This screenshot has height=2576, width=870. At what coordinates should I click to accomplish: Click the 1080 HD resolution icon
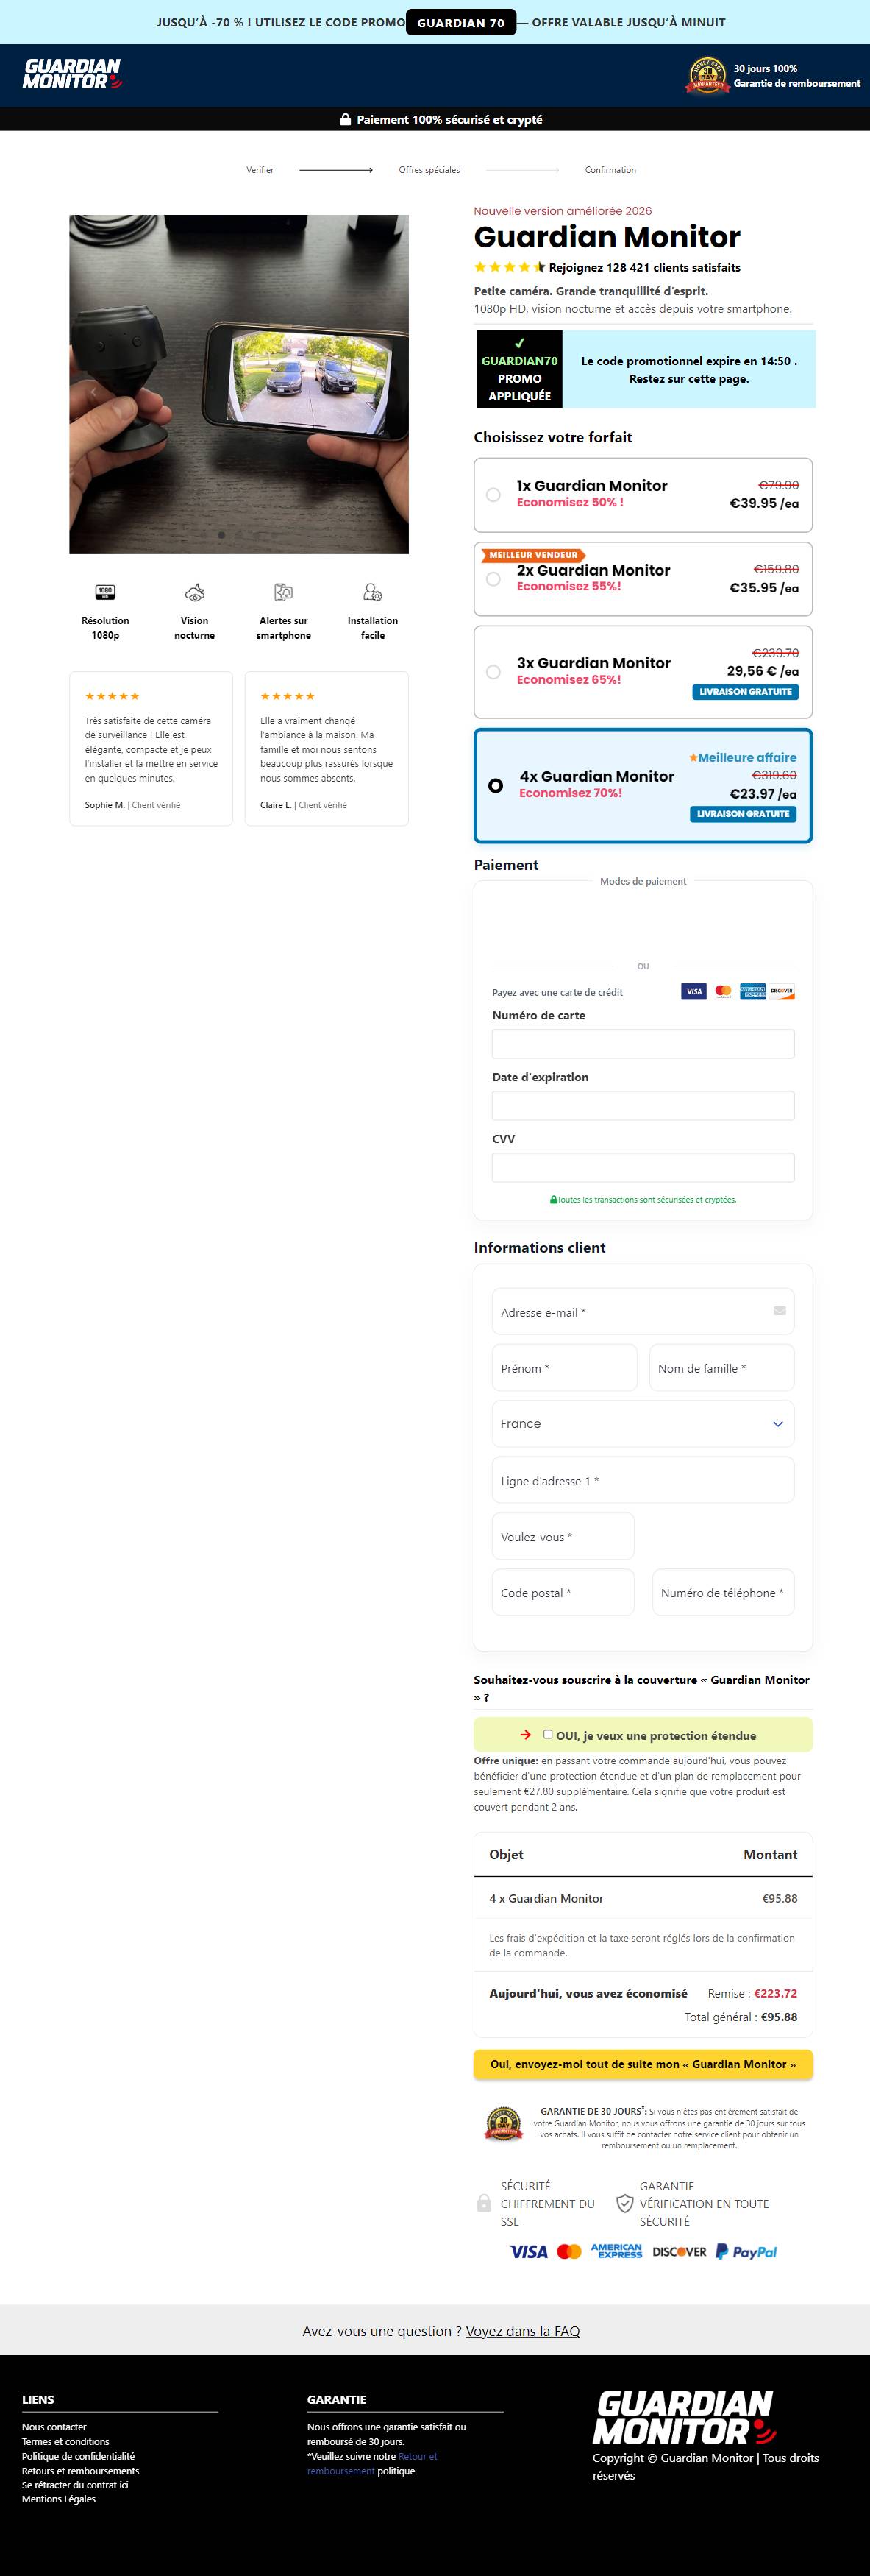(105, 592)
